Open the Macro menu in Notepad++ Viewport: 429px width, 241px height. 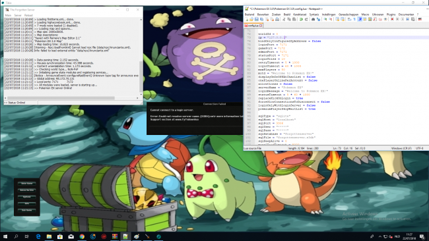[365, 14]
